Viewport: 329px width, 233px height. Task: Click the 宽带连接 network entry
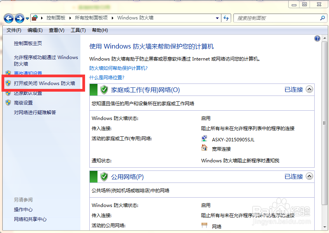point(221,149)
